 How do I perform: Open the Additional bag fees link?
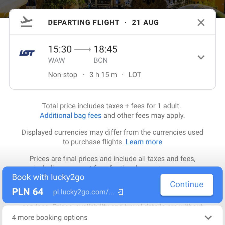click(x=70, y=115)
